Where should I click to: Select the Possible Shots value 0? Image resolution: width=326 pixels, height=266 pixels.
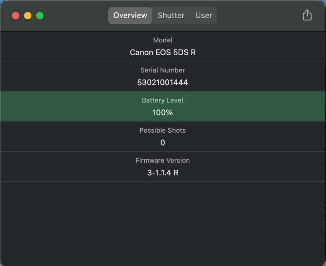[x=163, y=143]
